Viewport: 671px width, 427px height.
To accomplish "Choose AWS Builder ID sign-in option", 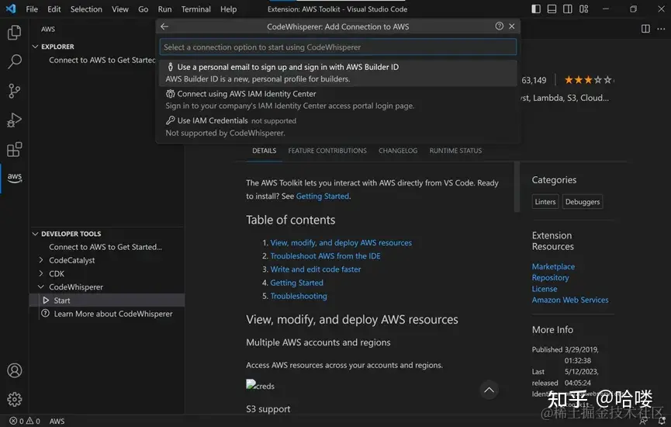I will 338,73.
